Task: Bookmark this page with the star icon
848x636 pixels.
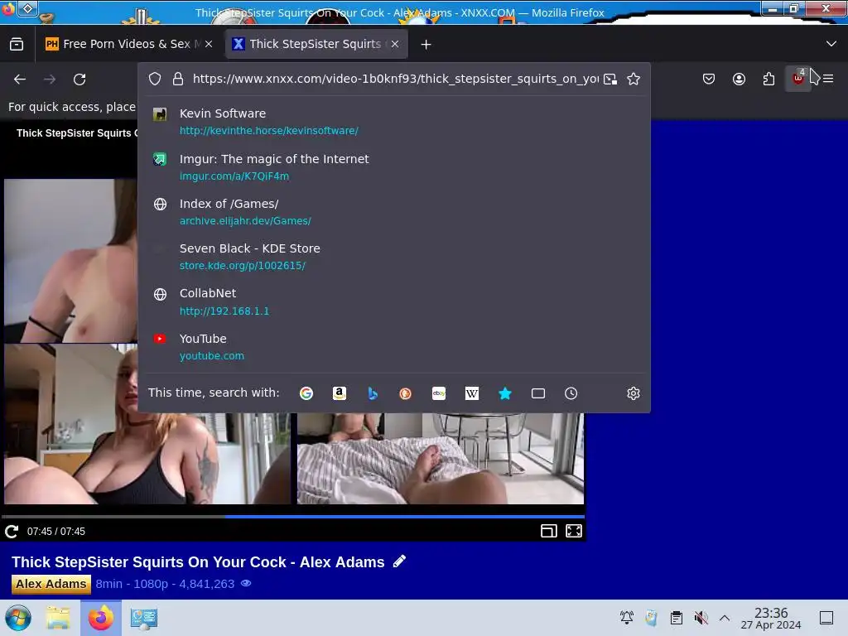Action: (x=634, y=79)
